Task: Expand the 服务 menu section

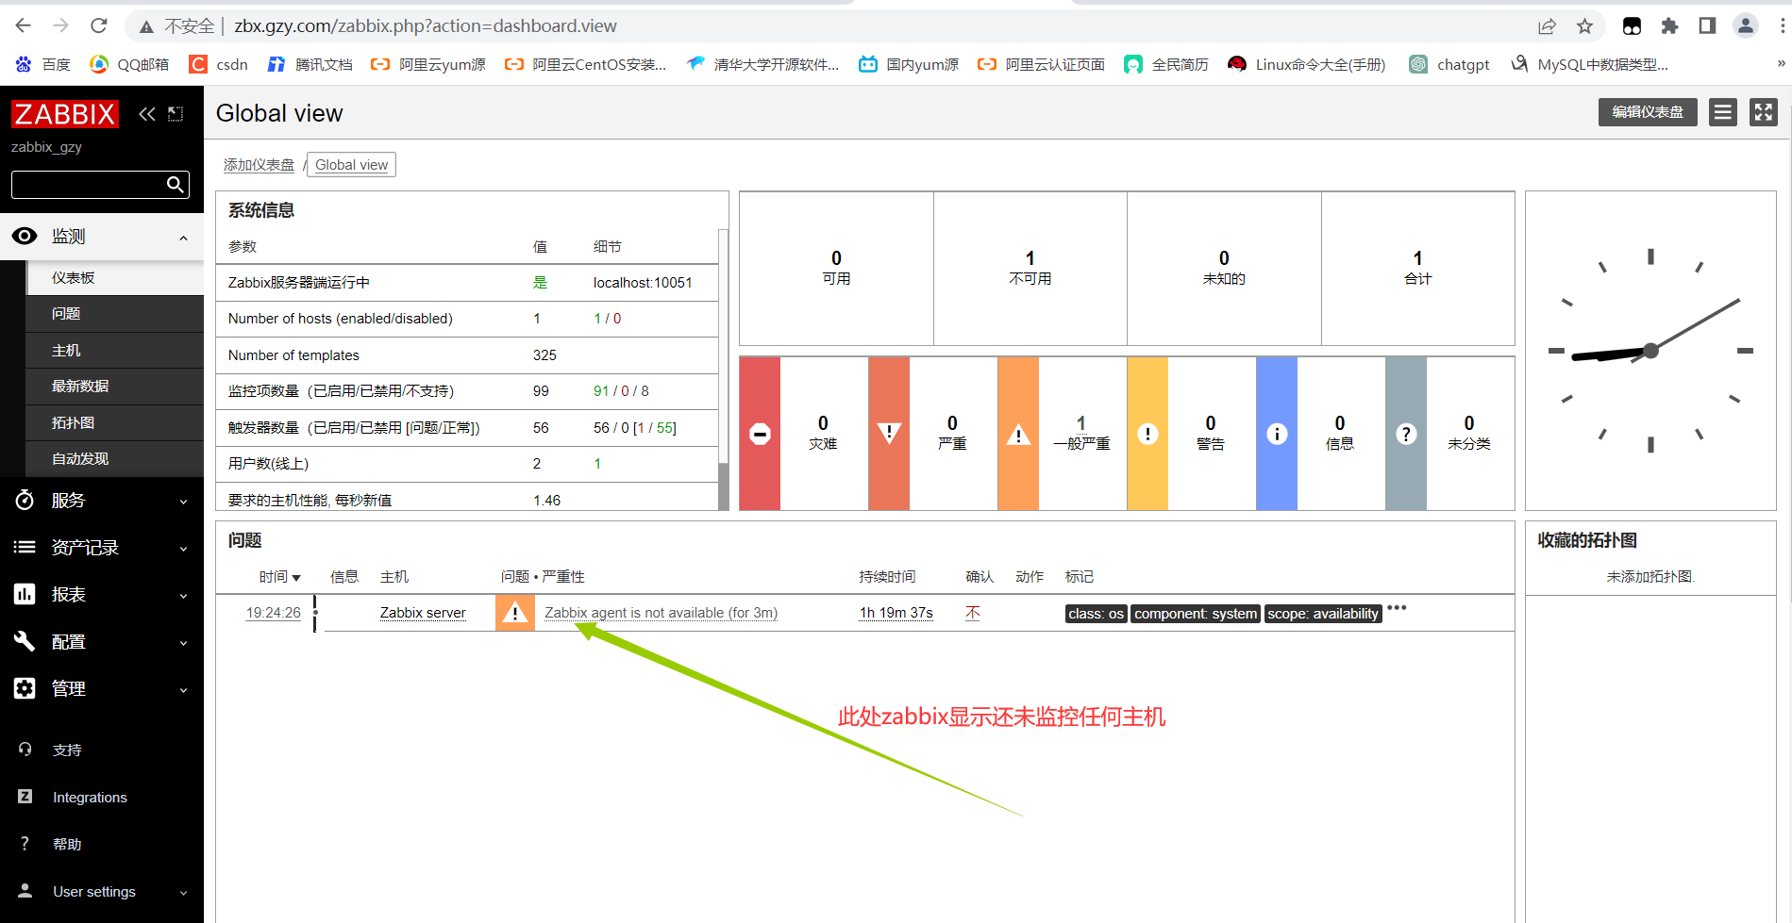Action: coord(184,502)
